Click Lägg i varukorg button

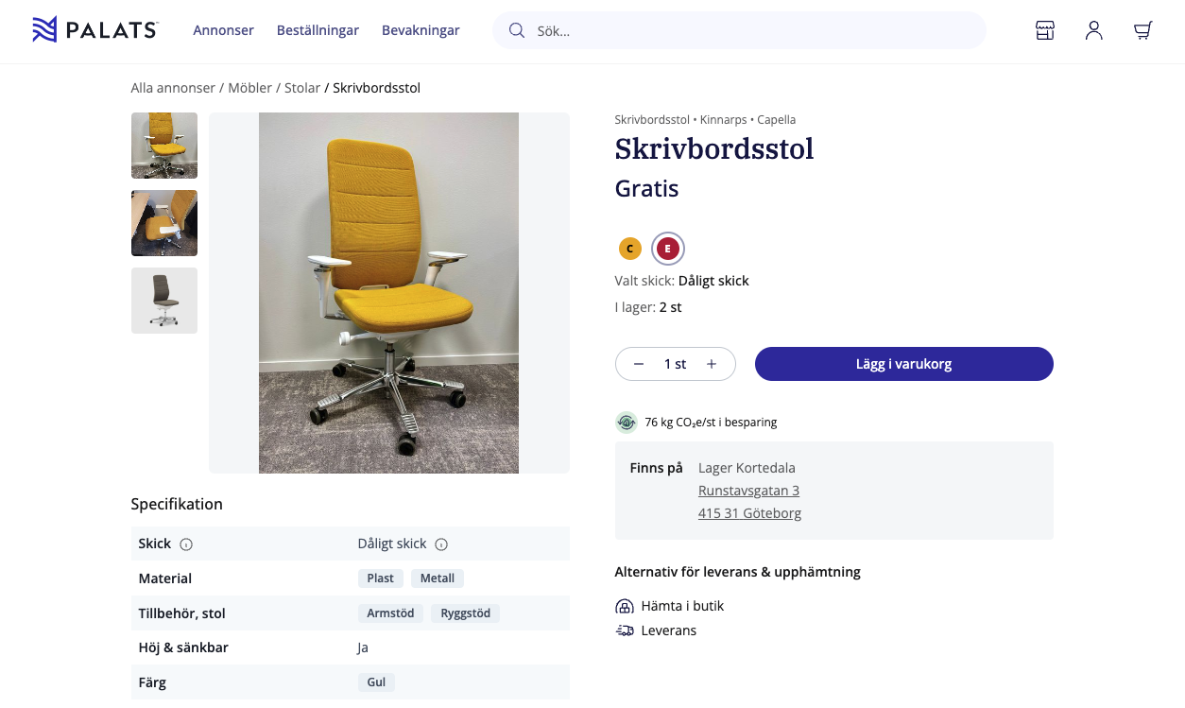coord(903,364)
